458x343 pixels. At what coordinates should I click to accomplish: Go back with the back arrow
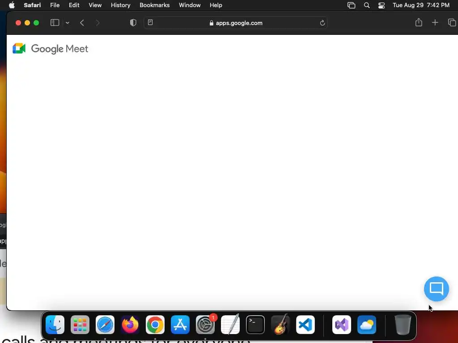[x=82, y=23]
